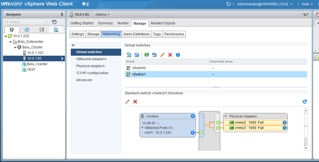This screenshot has height=162, width=319.
Task: Open the Help dropdown menu
Action: tap(307, 4)
